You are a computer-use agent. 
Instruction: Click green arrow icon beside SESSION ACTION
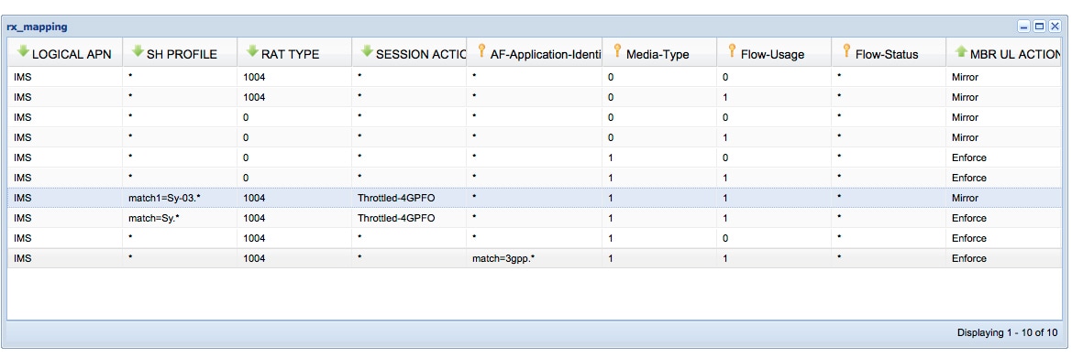(x=368, y=52)
